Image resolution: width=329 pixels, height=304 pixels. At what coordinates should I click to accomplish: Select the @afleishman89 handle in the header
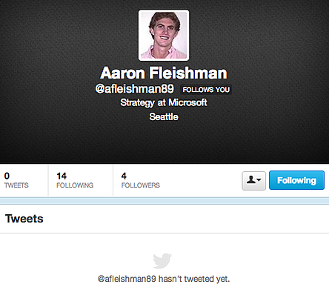click(x=135, y=89)
